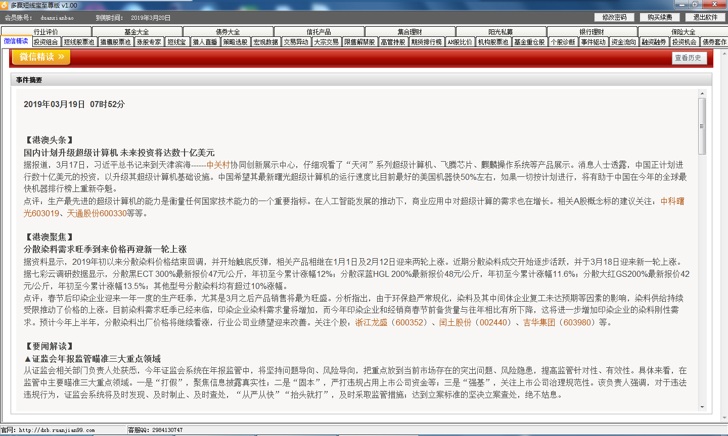Open the 保险大全 tab
728x436 pixels.
tap(683, 32)
